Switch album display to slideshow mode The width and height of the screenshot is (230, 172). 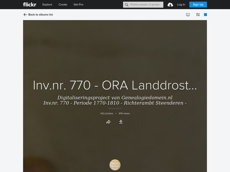187,14
